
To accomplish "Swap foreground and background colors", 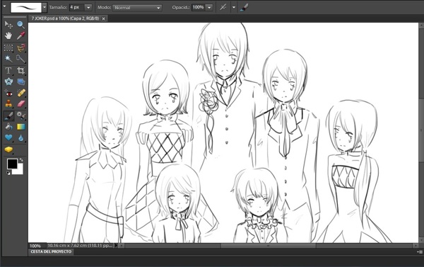I will [x=21, y=160].
